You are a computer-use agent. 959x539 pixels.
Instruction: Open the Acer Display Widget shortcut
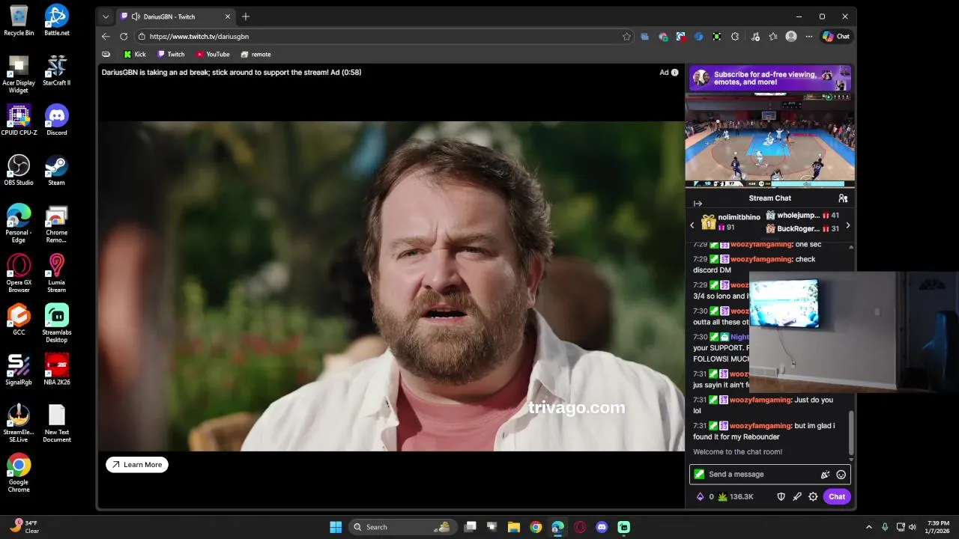click(x=19, y=74)
